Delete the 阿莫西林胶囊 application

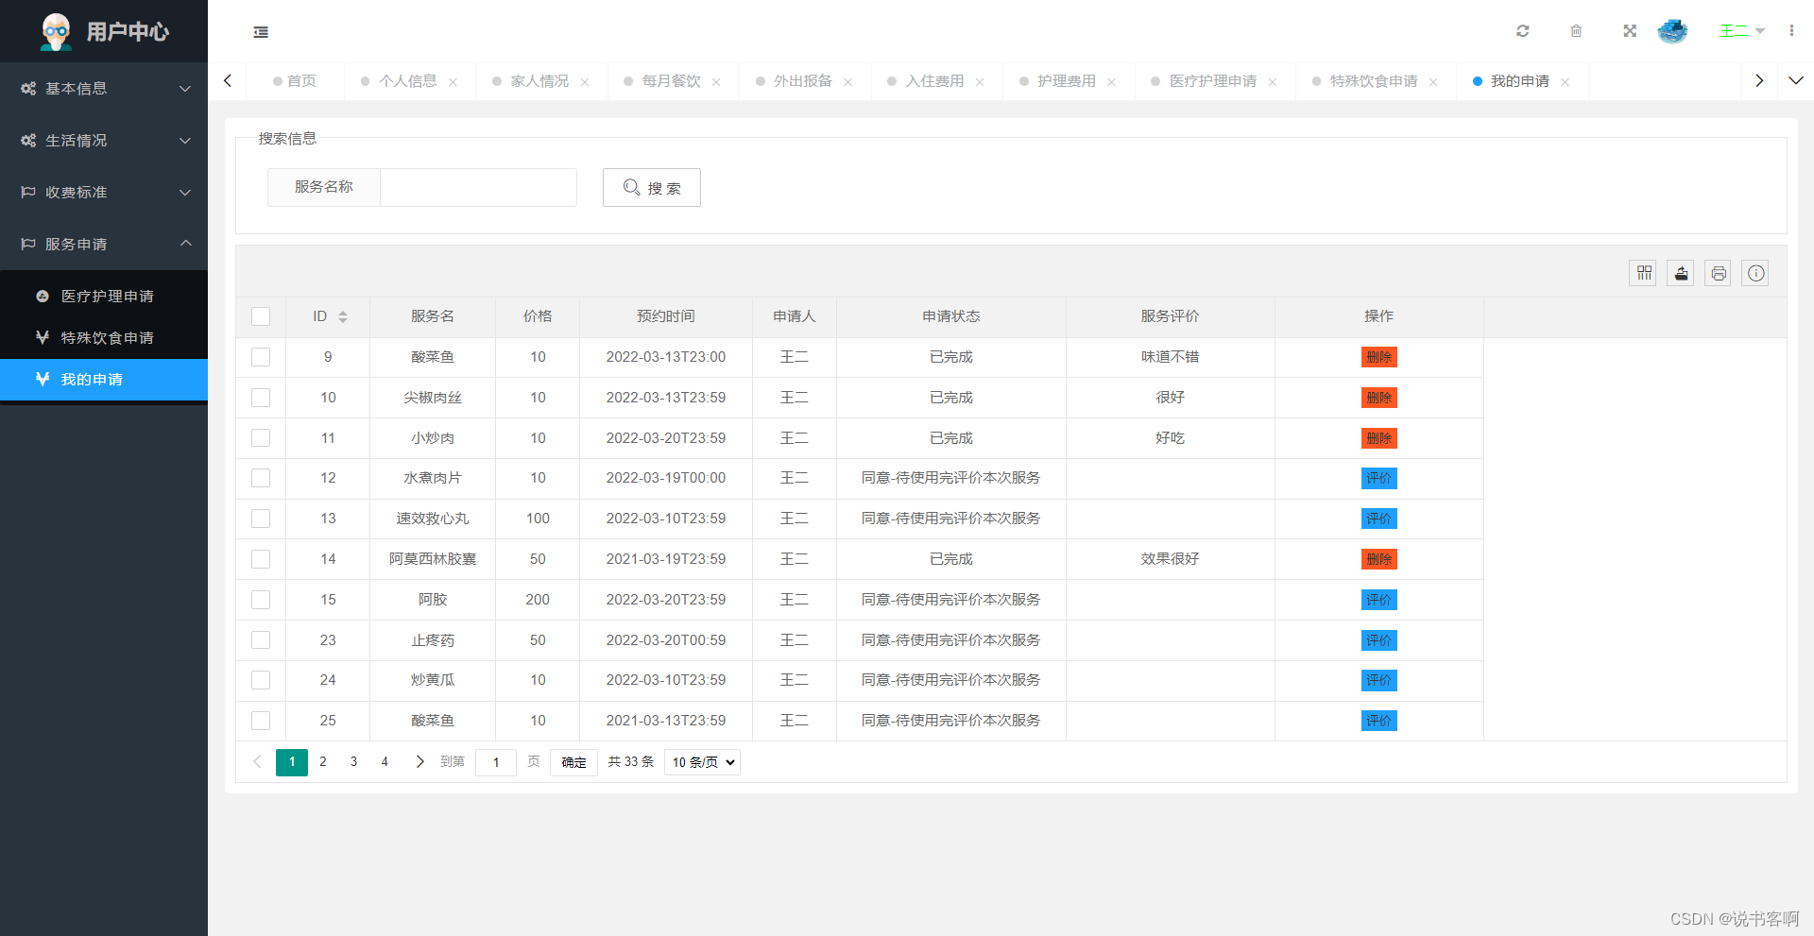tap(1379, 559)
